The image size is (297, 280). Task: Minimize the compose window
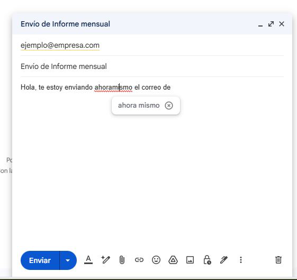(x=260, y=24)
